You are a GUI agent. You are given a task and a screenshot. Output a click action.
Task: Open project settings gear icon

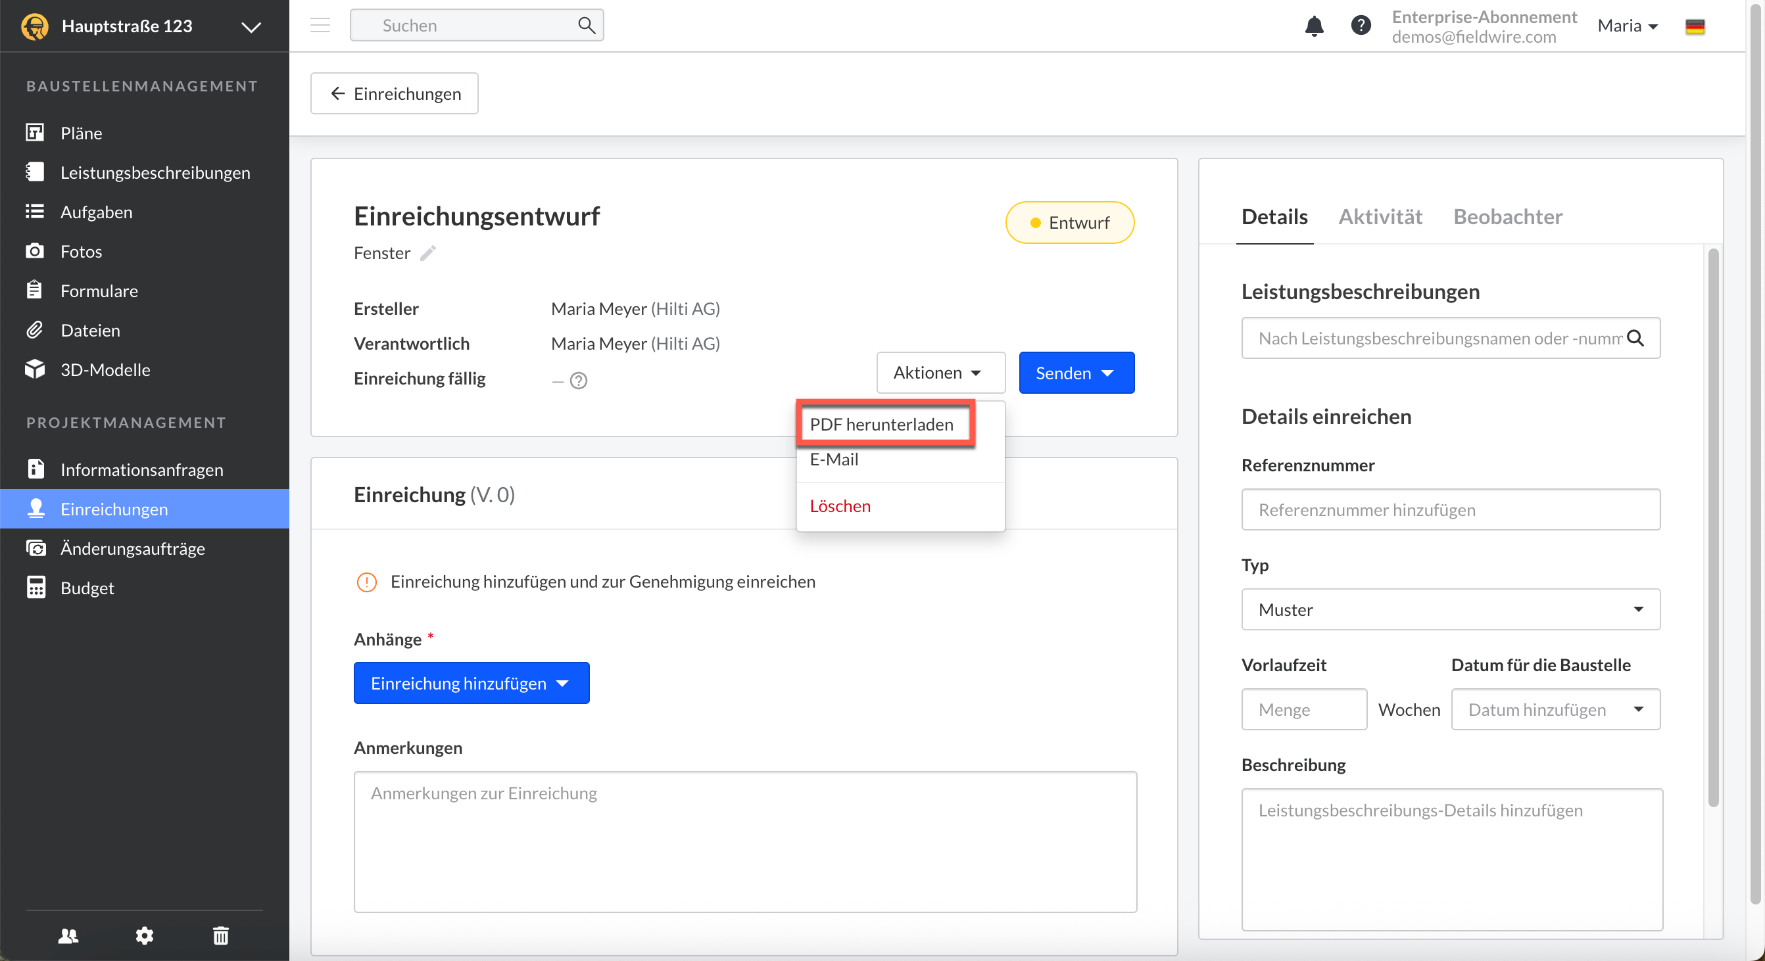145,935
